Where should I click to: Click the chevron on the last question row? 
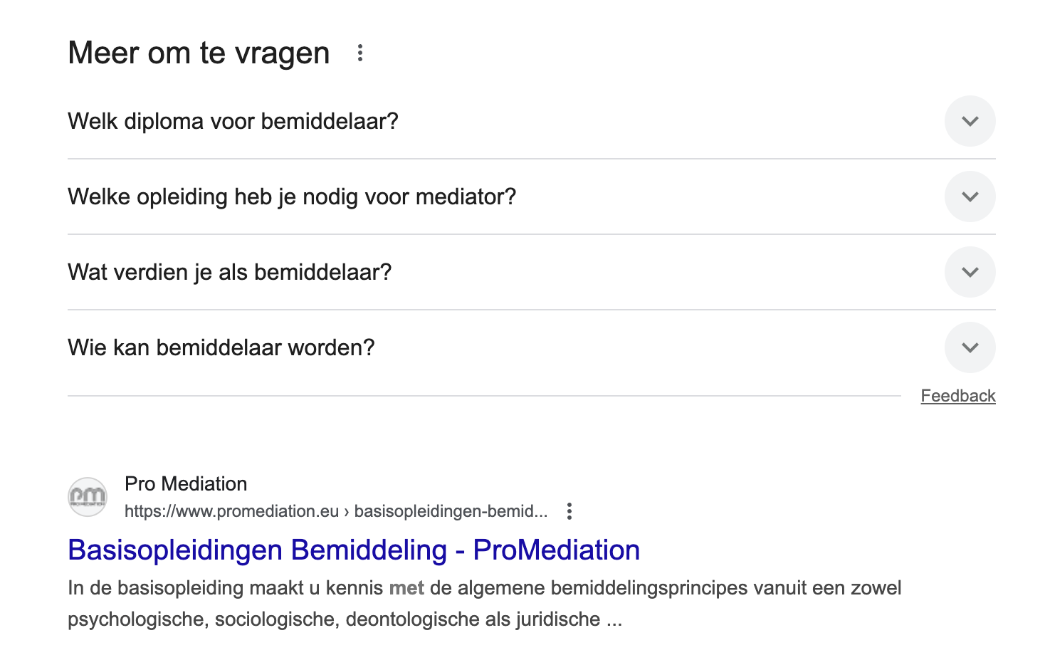tap(970, 347)
